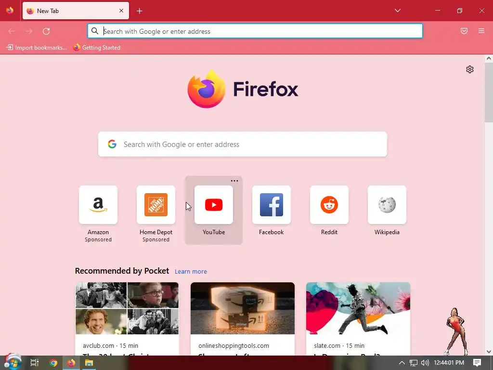Image resolution: width=493 pixels, height=370 pixels.
Task: Open the slate.com article thumbnail
Action: point(358,308)
